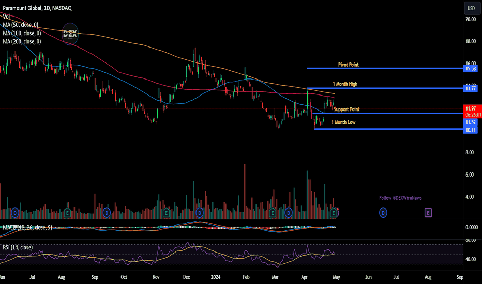Click the MACD (12, 26, close, 9) legend
This screenshot has height=284, width=482.
point(27,228)
